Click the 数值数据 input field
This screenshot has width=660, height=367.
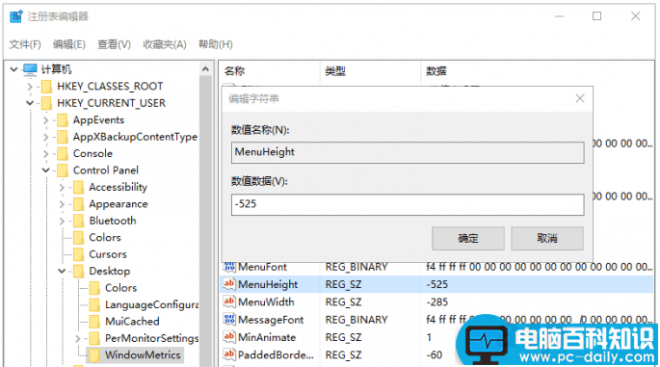pyautogui.click(x=408, y=204)
